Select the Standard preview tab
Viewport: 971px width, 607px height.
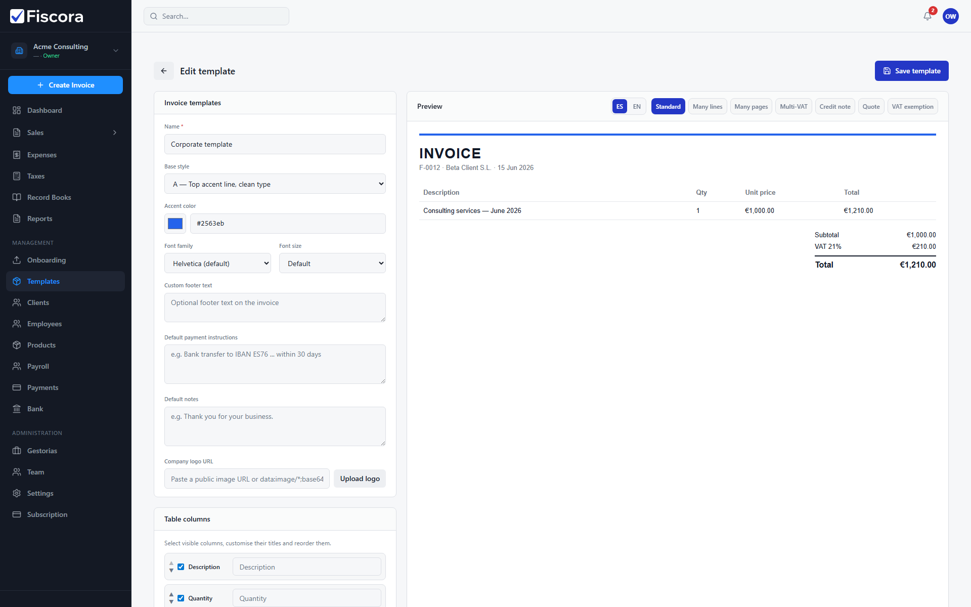point(668,107)
